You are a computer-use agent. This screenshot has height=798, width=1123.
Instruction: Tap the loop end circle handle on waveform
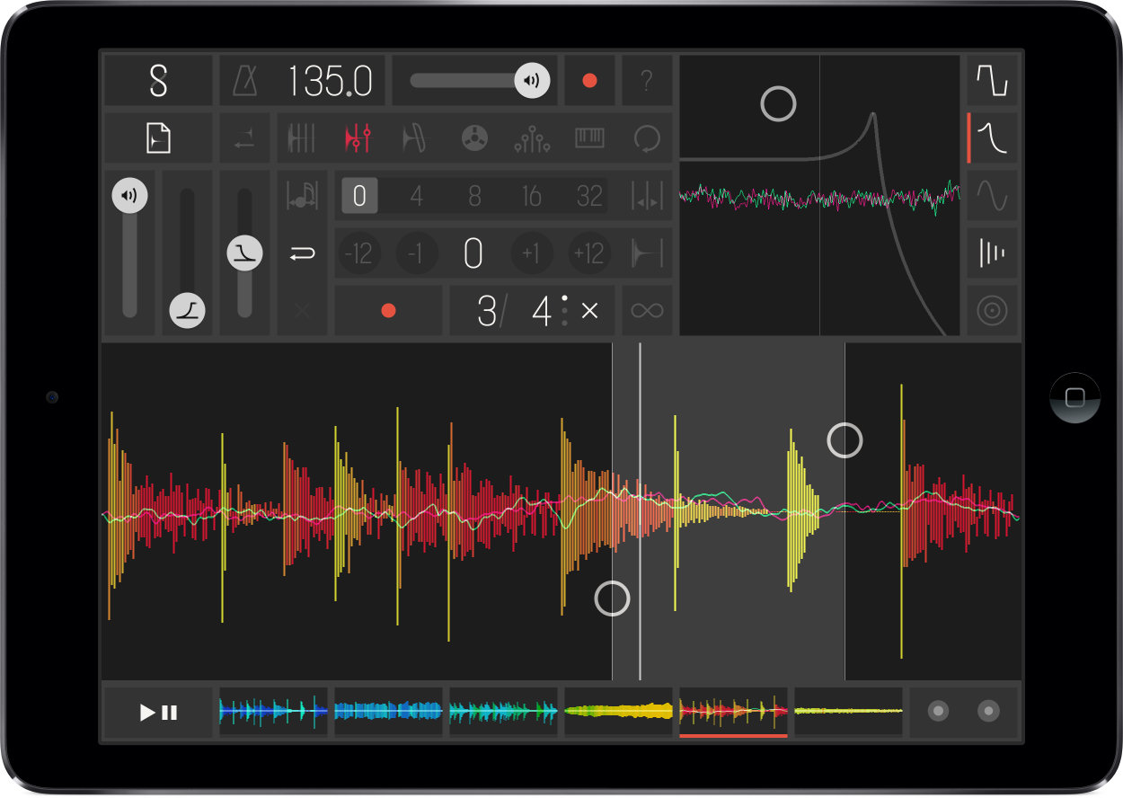coord(844,440)
